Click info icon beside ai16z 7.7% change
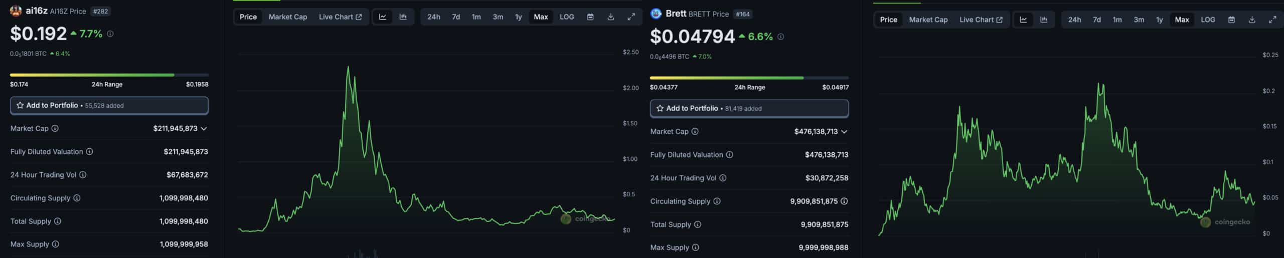Image resolution: width=1284 pixels, height=258 pixels. tap(110, 34)
